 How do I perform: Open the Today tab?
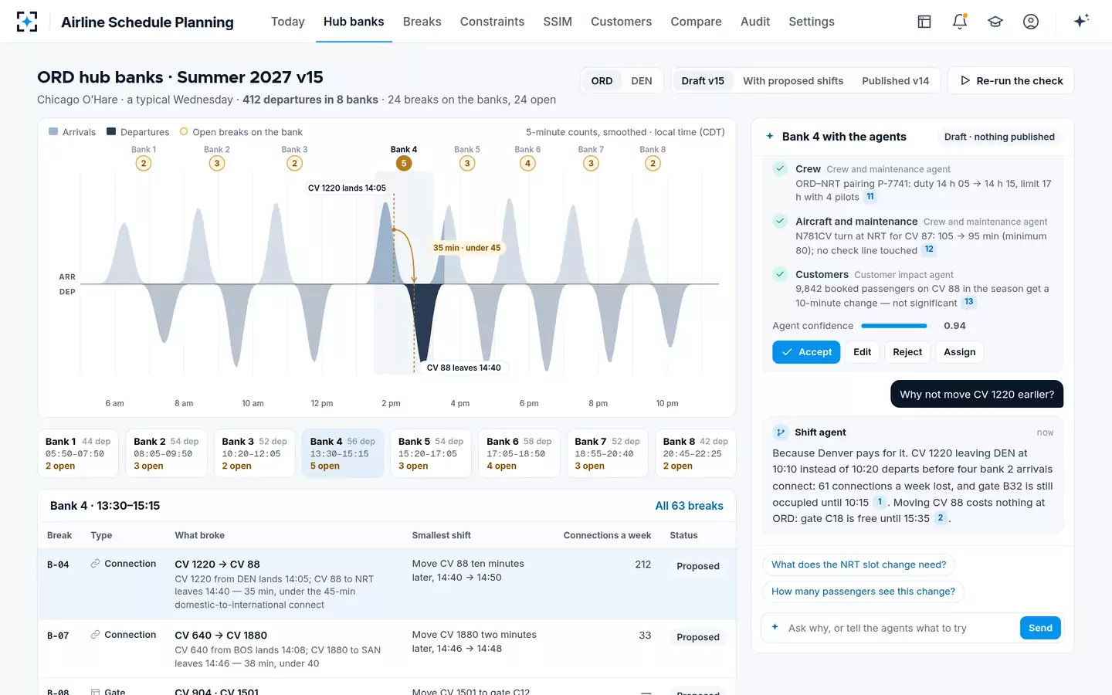click(x=288, y=22)
